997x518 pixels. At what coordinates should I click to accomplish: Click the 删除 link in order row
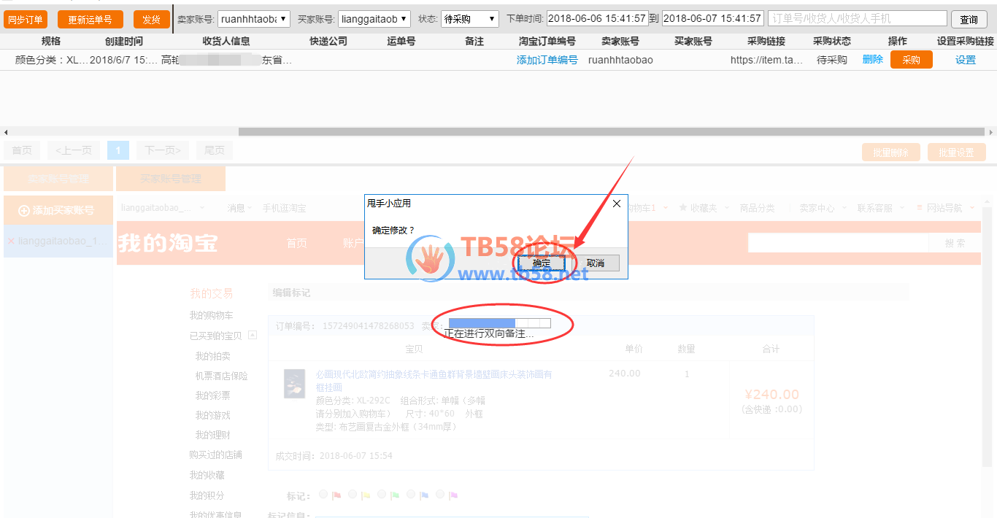pyautogui.click(x=873, y=60)
